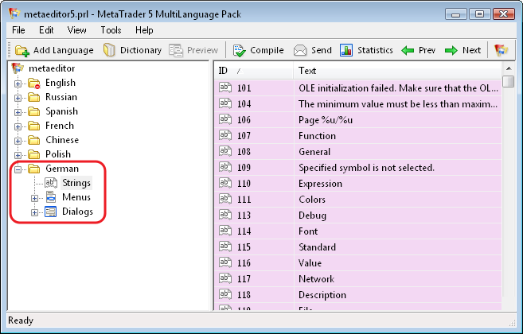
Task: Click the Compile icon with green checkmark
Action: (239, 50)
